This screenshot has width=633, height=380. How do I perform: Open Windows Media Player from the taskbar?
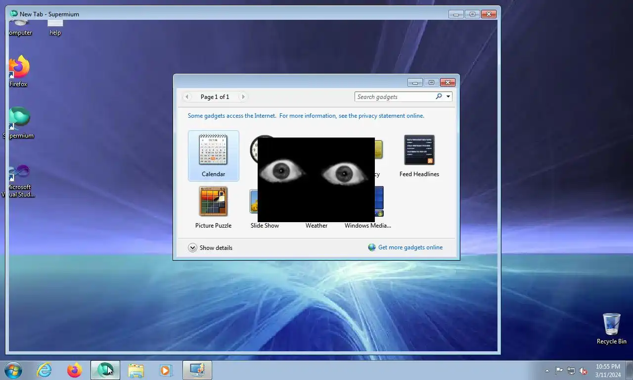166,370
